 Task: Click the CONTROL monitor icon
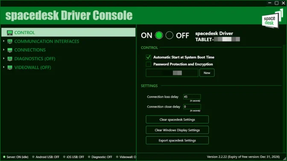[10, 33]
